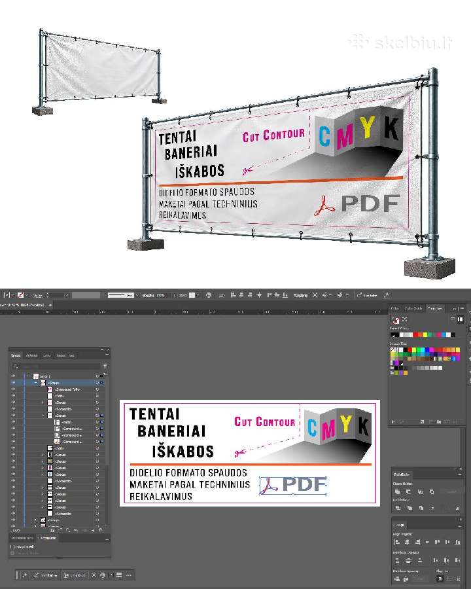Open the Color tab in right panel
This screenshot has height=589, width=471.
click(394, 308)
